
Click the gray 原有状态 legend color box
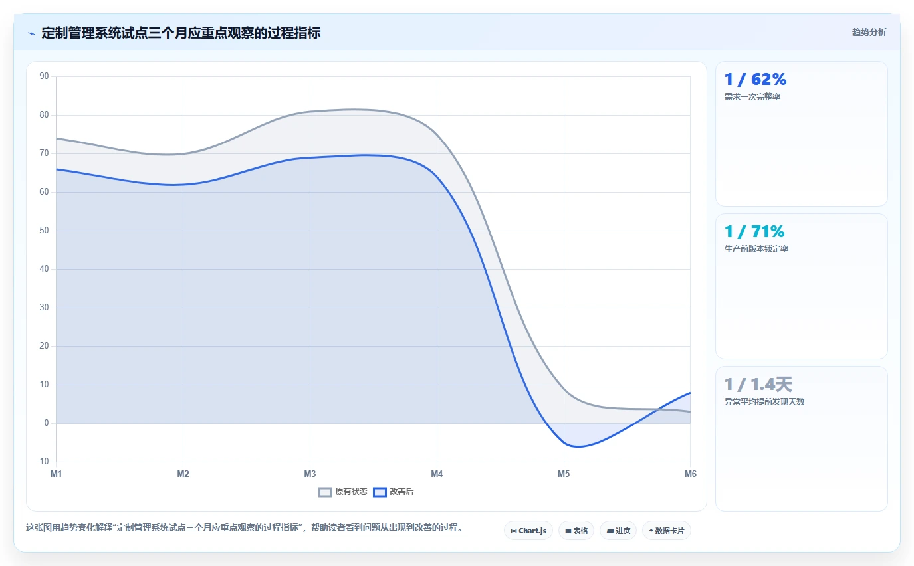click(x=325, y=492)
